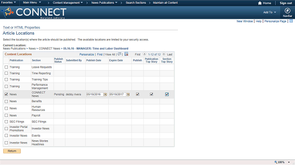Image resolution: width=295 pixels, height=165 pixels.
Task: Open the Add To dropdown
Action: tap(269, 12)
